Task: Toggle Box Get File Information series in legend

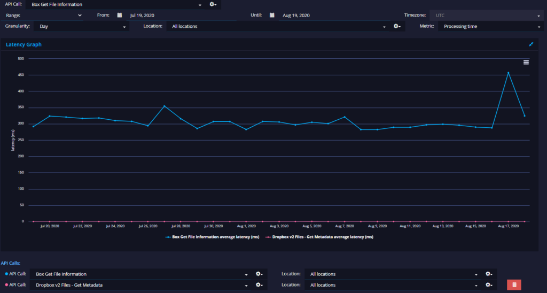Action: [213, 237]
